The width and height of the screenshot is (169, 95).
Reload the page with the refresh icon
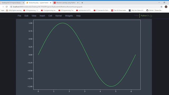[7, 7]
